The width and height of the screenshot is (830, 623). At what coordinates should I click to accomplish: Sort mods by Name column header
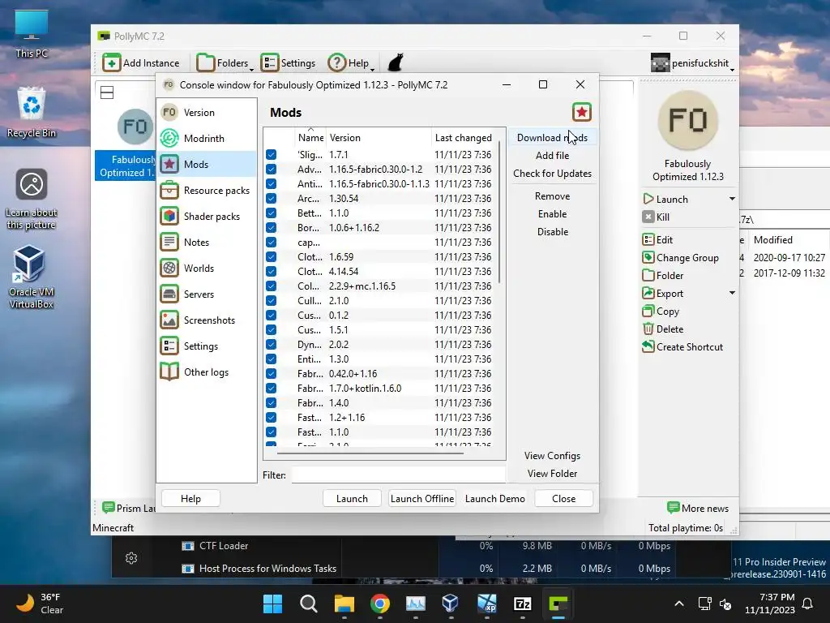(x=310, y=137)
